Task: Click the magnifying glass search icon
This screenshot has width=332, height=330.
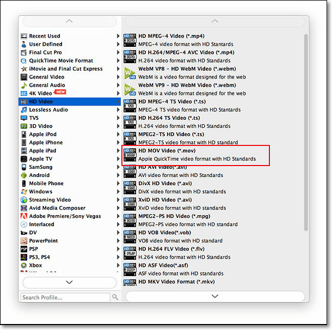Action: [x=115, y=297]
